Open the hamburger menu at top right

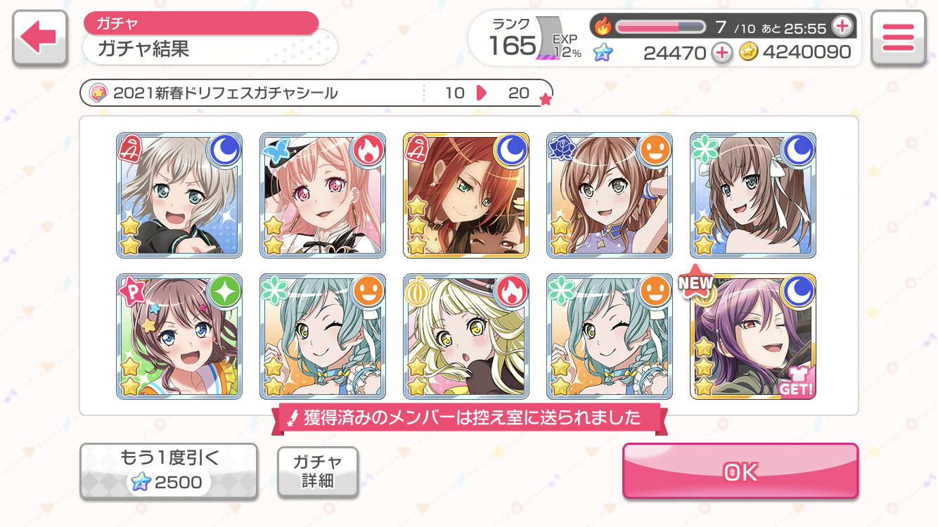point(898,39)
